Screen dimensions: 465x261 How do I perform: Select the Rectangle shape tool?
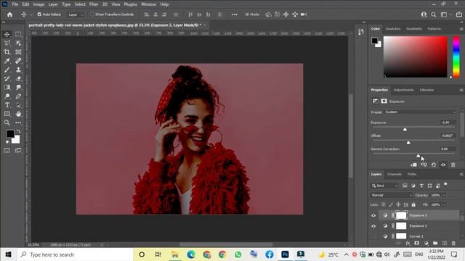click(x=7, y=114)
